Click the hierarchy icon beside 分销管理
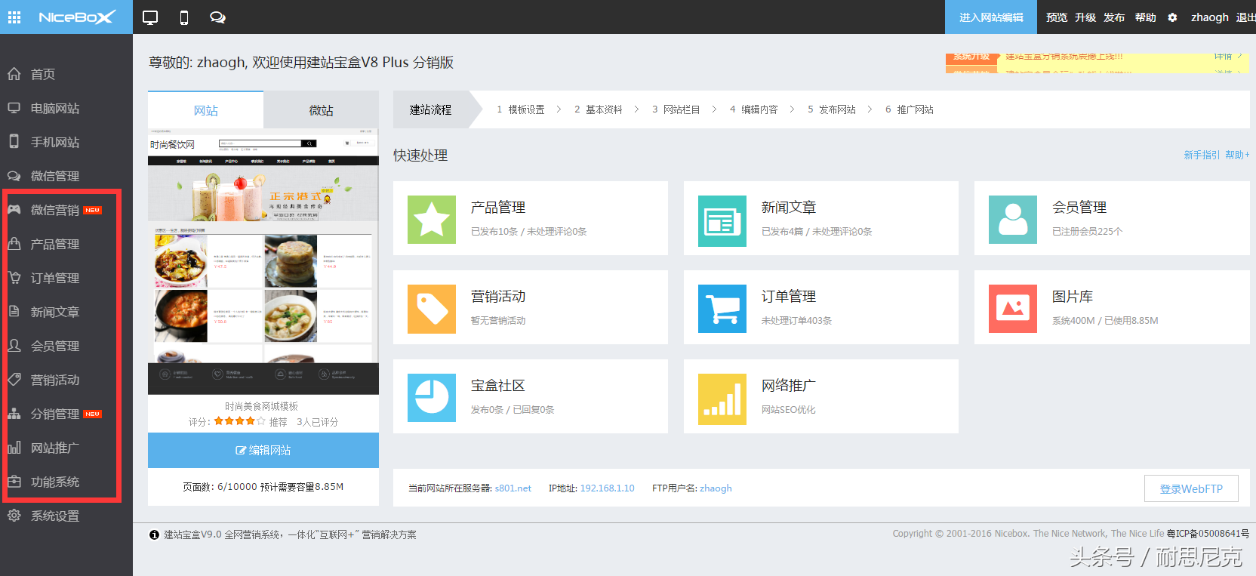Viewport: 1256px width, 576px height. [14, 414]
